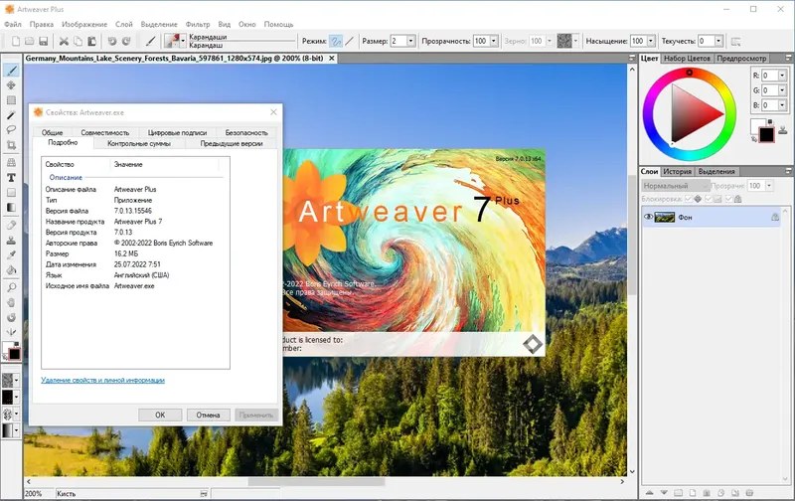Image resolution: width=795 pixels, height=501 pixels.
Task: Click Отмена in the properties dialog
Action: [x=208, y=415]
